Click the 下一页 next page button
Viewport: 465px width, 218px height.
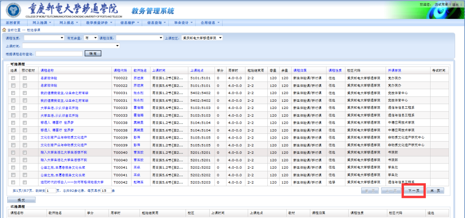[x=414, y=191]
